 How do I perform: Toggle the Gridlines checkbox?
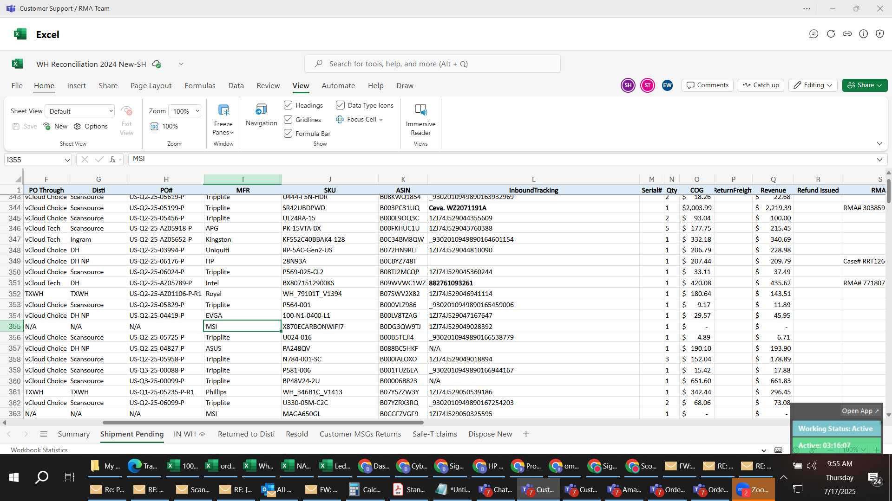[x=288, y=120]
